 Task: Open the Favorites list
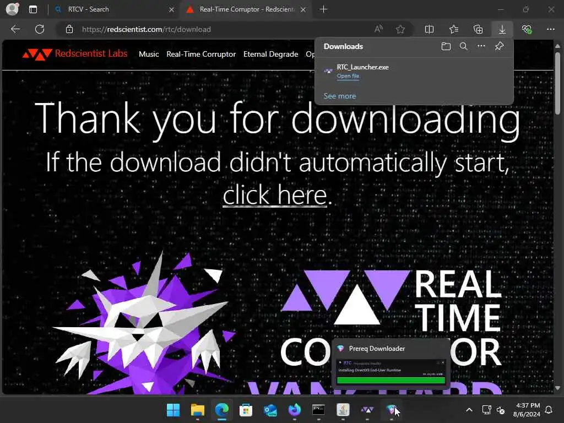click(454, 29)
